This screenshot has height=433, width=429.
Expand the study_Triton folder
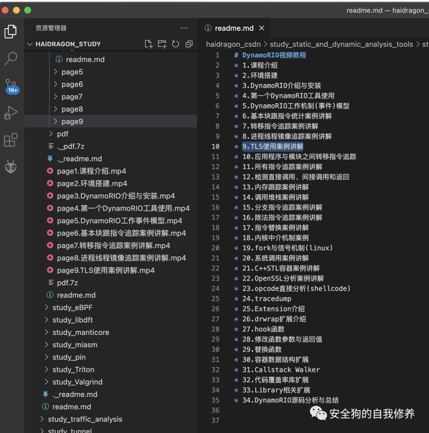[110, 369]
